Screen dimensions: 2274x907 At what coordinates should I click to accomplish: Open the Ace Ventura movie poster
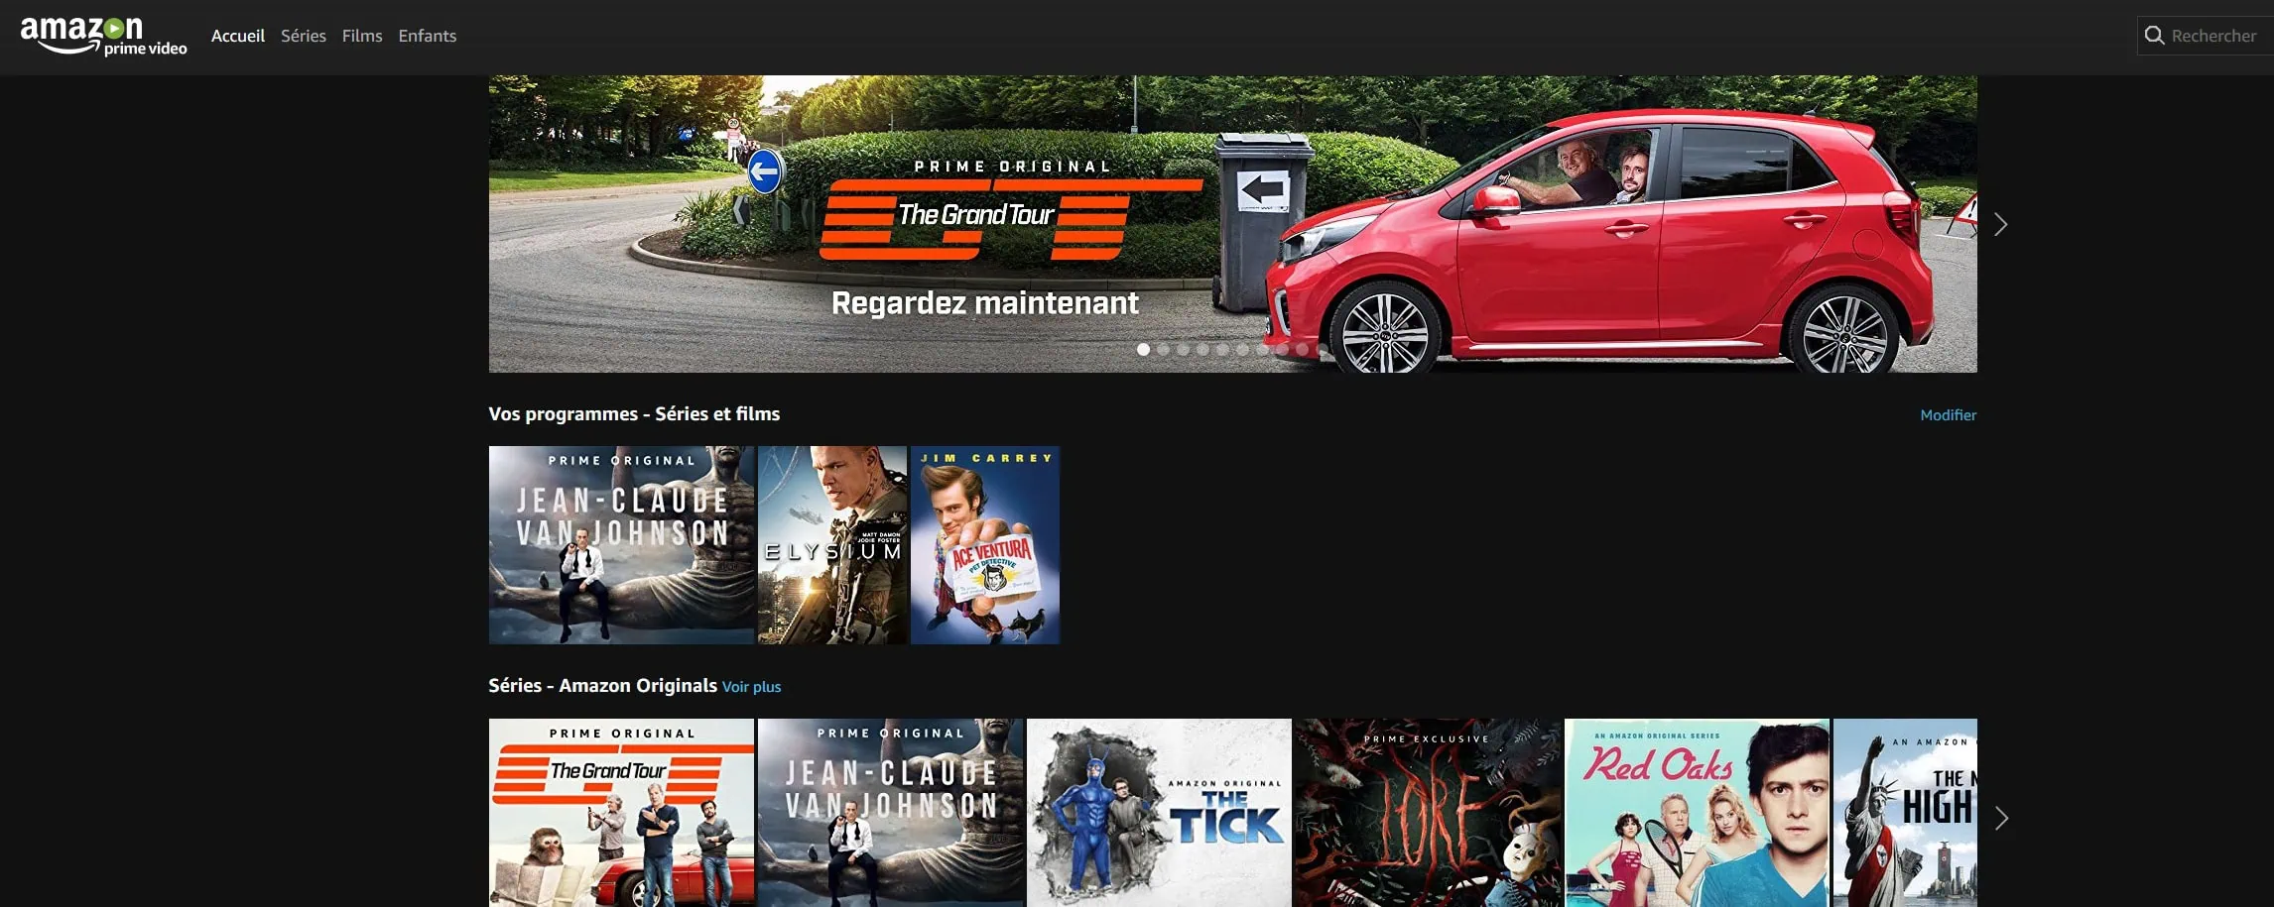pos(984,545)
